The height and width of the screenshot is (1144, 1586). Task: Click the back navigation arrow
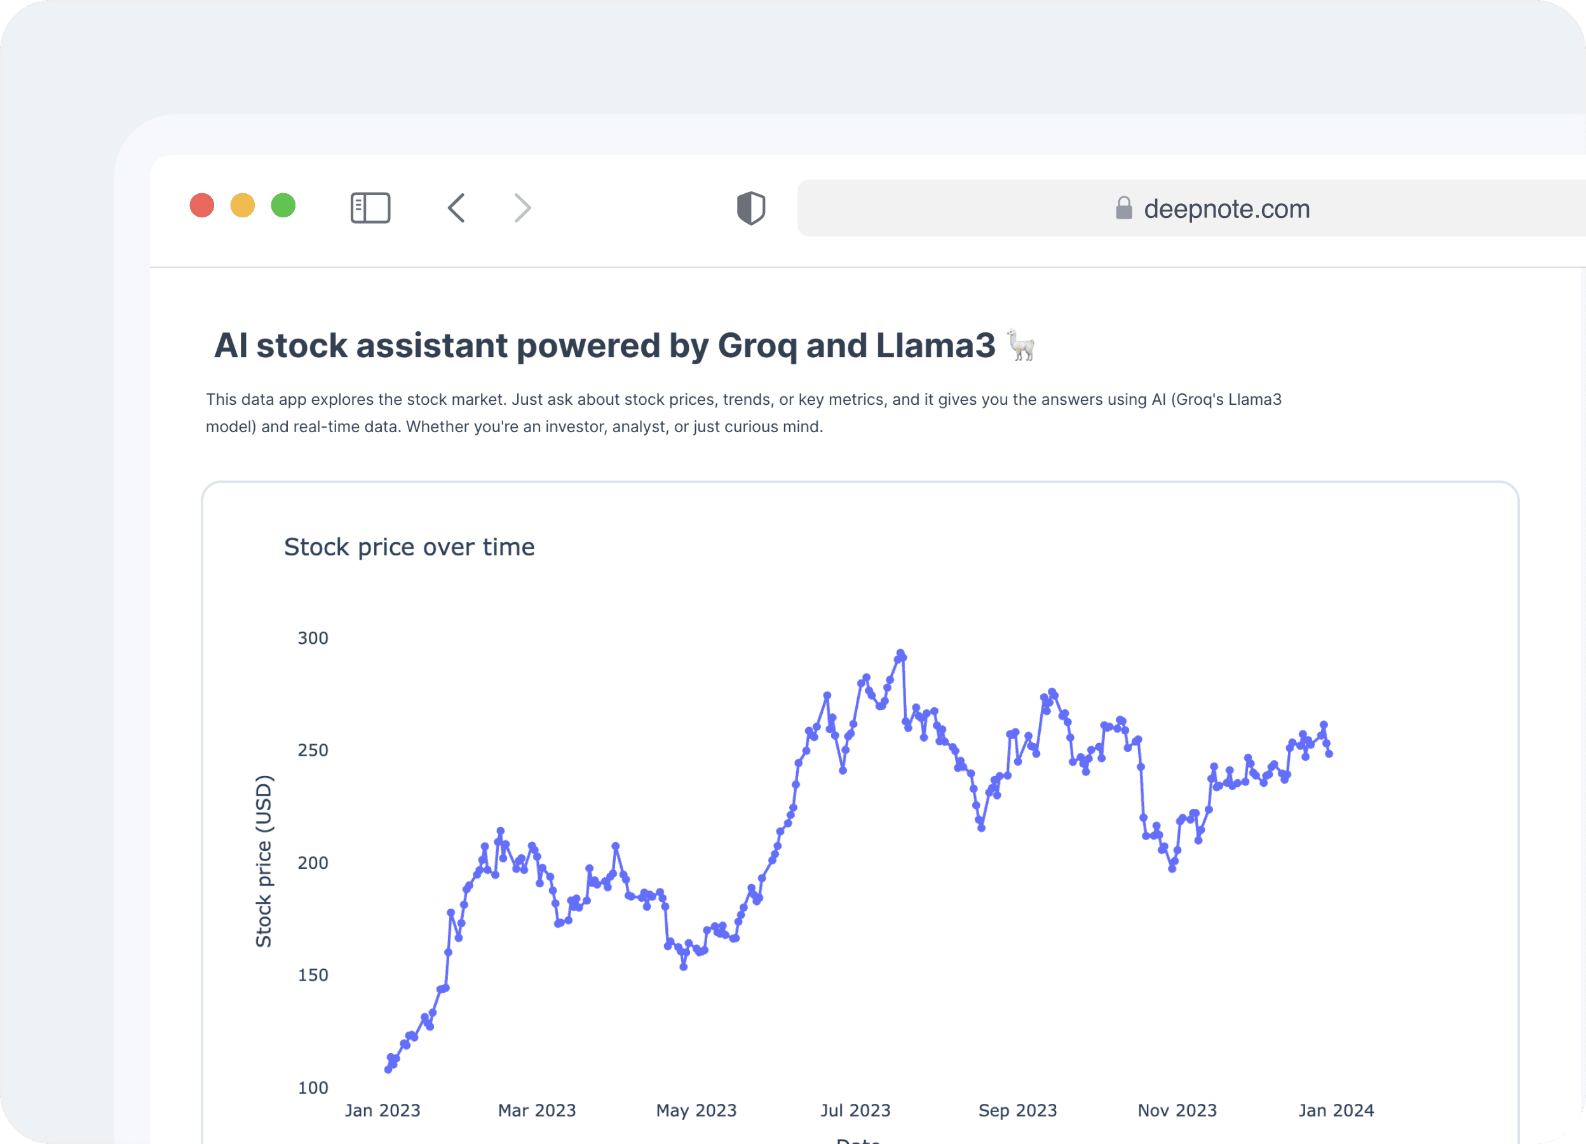point(456,208)
